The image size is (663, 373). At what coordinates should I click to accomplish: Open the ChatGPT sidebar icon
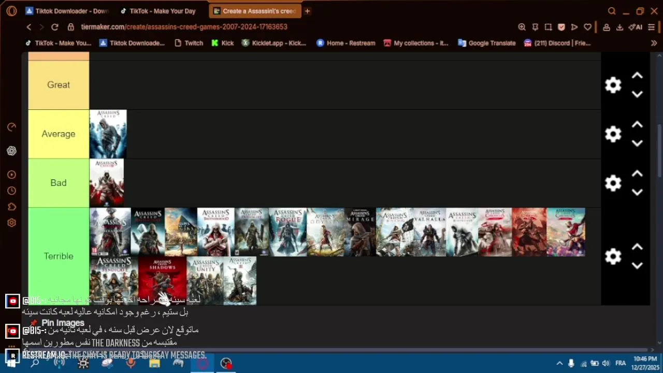tap(11, 151)
